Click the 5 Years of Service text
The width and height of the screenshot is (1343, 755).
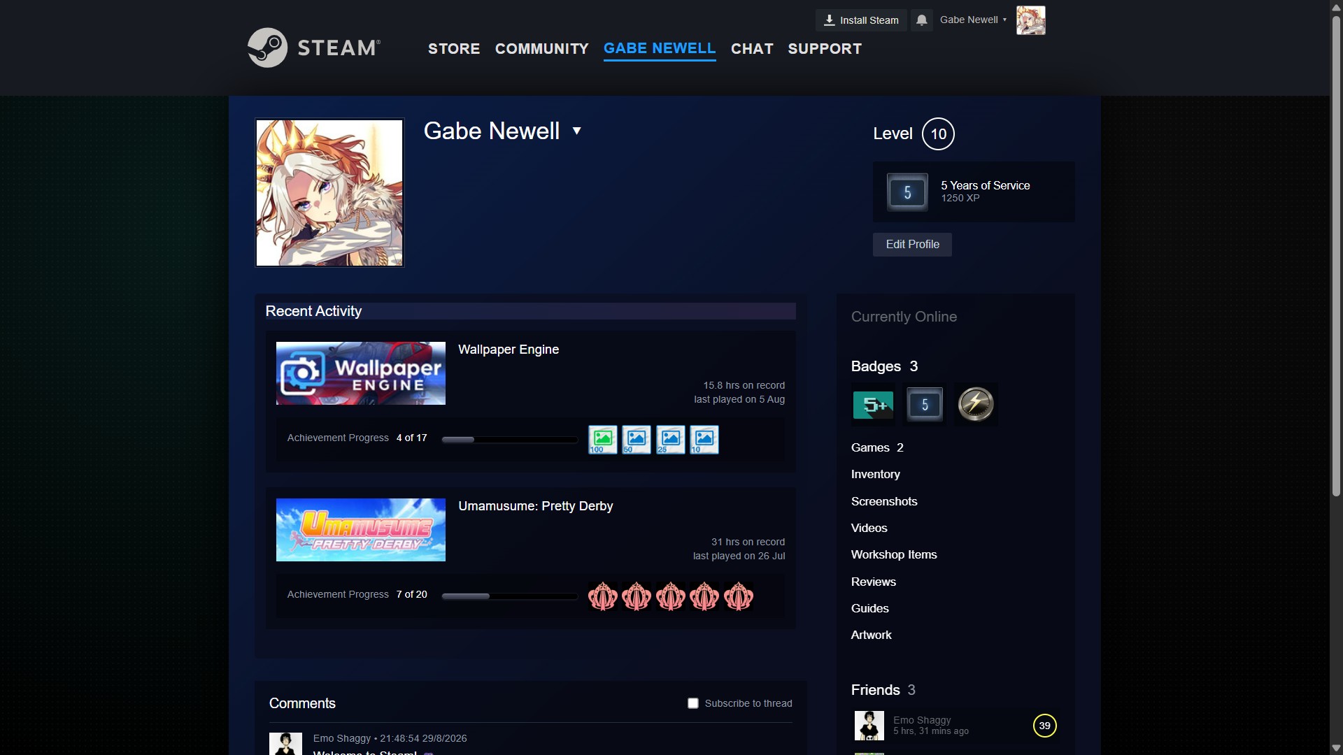(986, 185)
